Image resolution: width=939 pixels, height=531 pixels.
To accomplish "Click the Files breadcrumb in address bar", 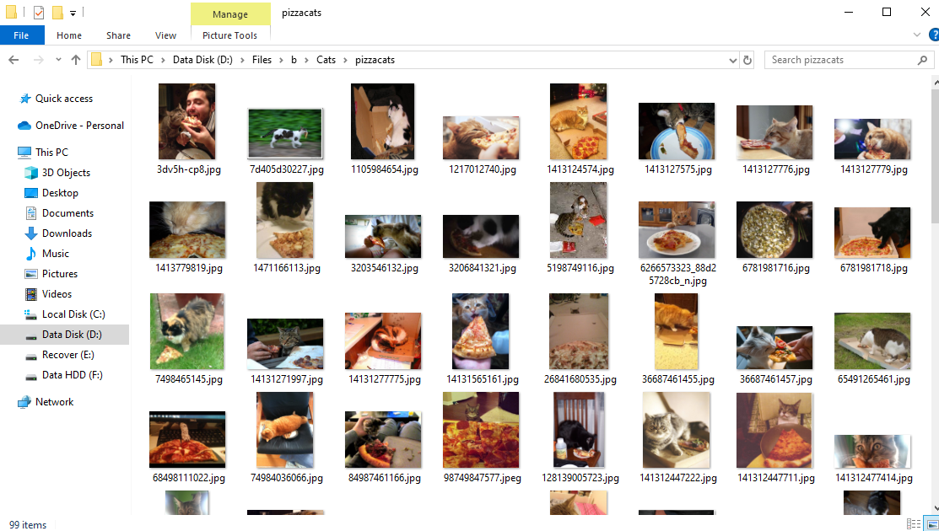I will (262, 60).
